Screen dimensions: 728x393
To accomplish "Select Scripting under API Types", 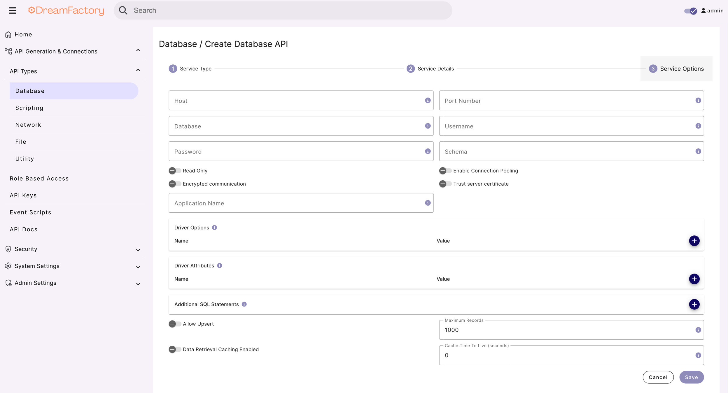I will (29, 107).
